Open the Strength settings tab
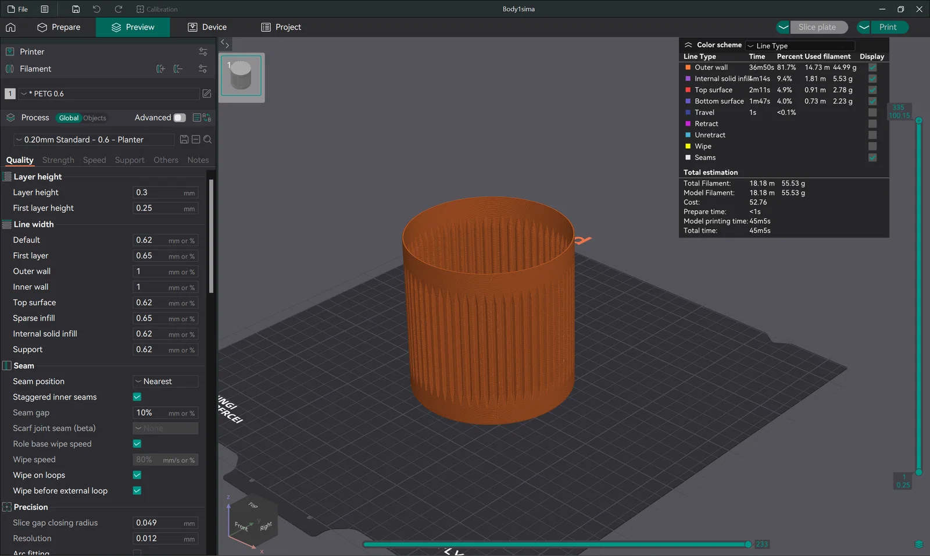 (58, 160)
